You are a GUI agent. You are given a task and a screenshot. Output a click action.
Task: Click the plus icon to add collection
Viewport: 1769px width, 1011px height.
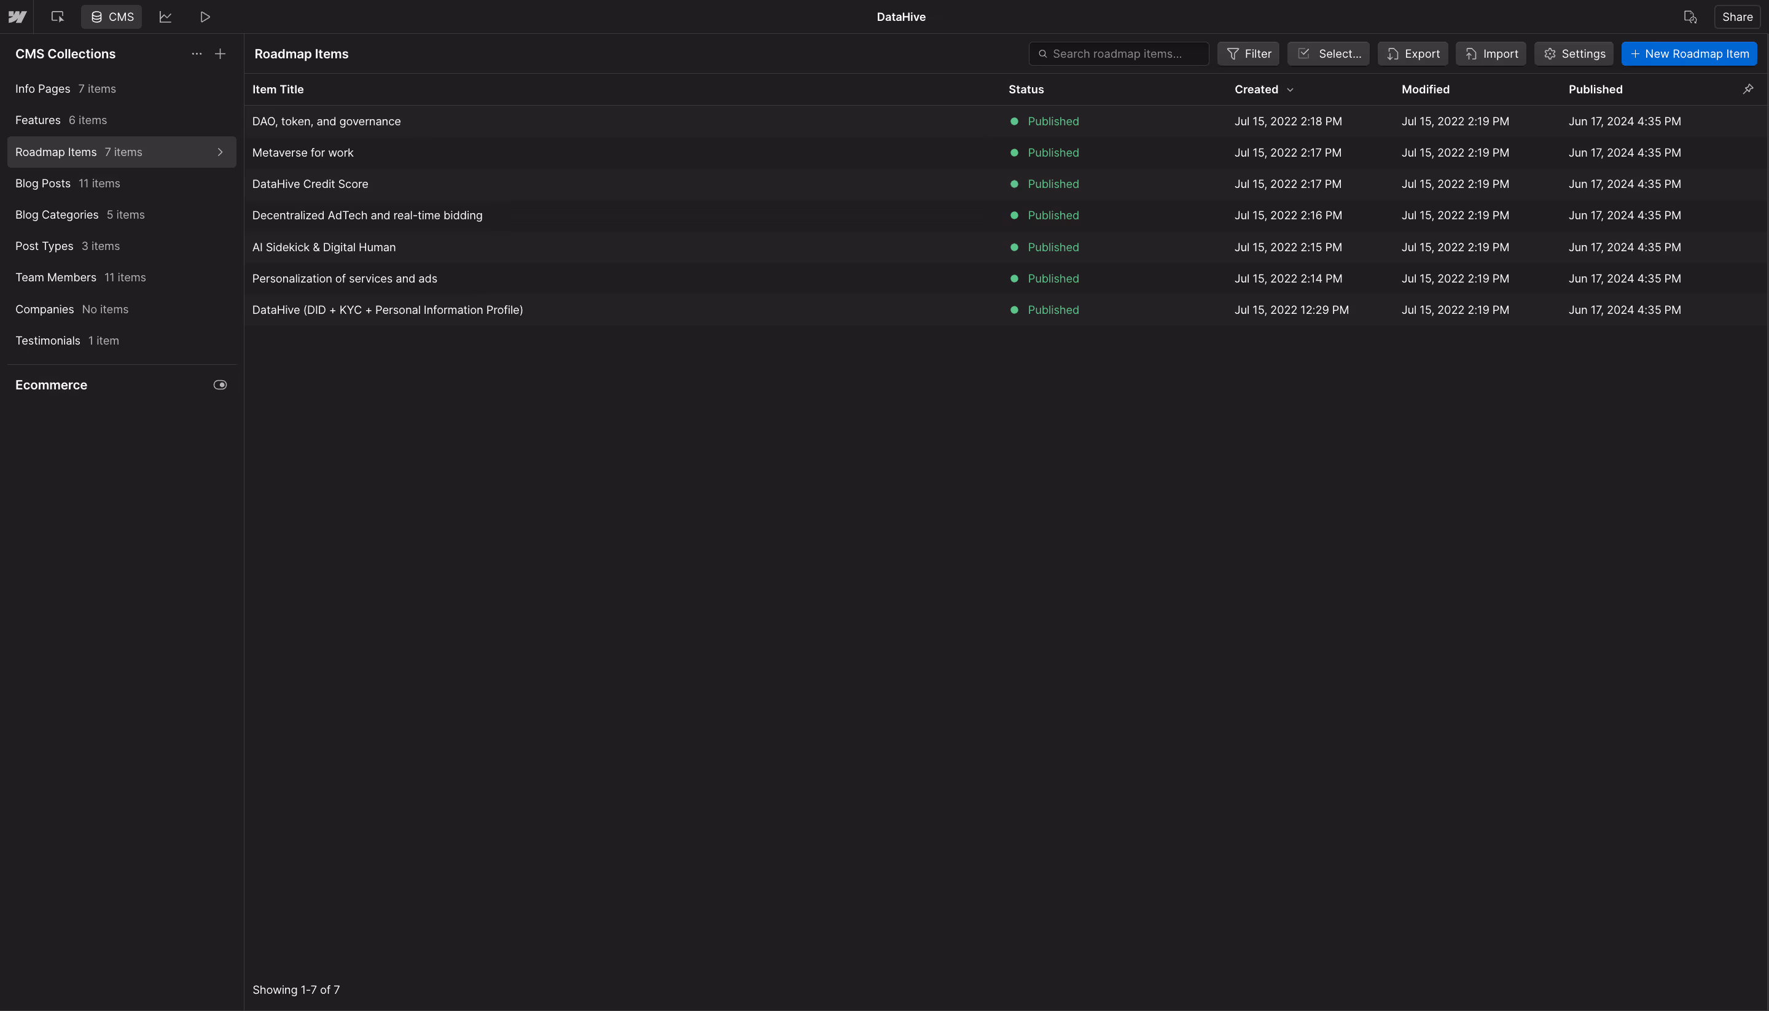point(220,53)
